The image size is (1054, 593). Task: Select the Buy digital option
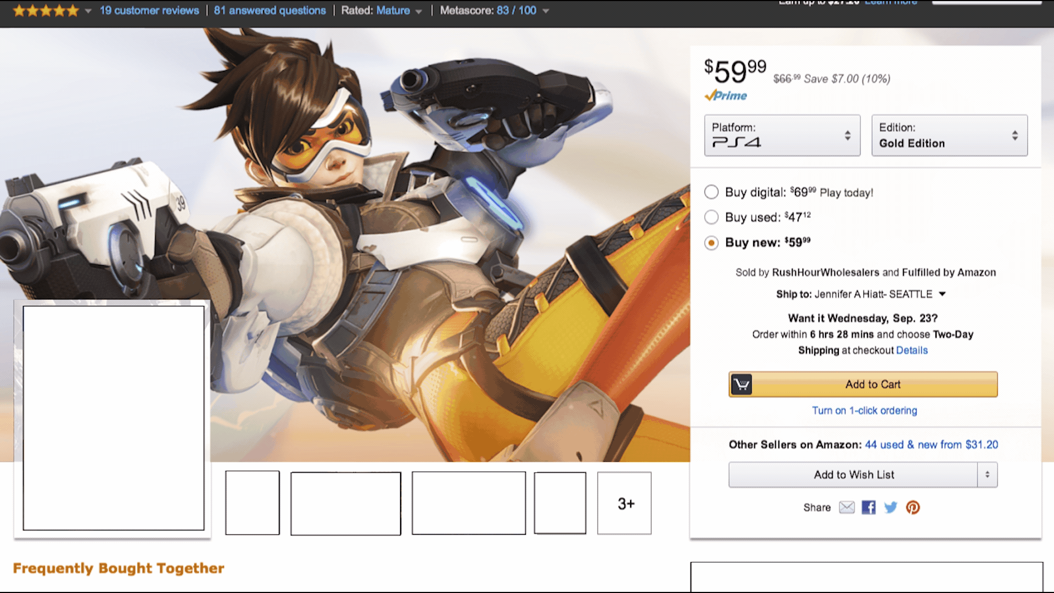click(711, 192)
